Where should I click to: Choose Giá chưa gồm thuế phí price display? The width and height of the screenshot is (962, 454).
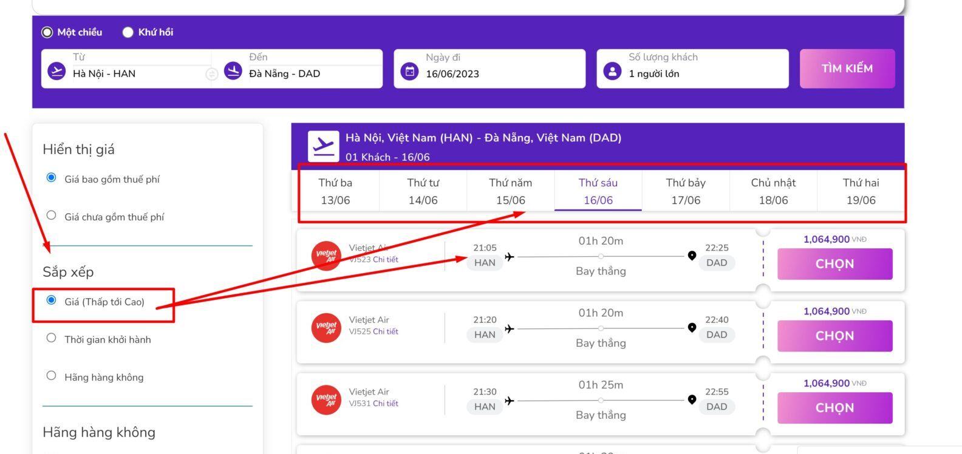pos(52,215)
